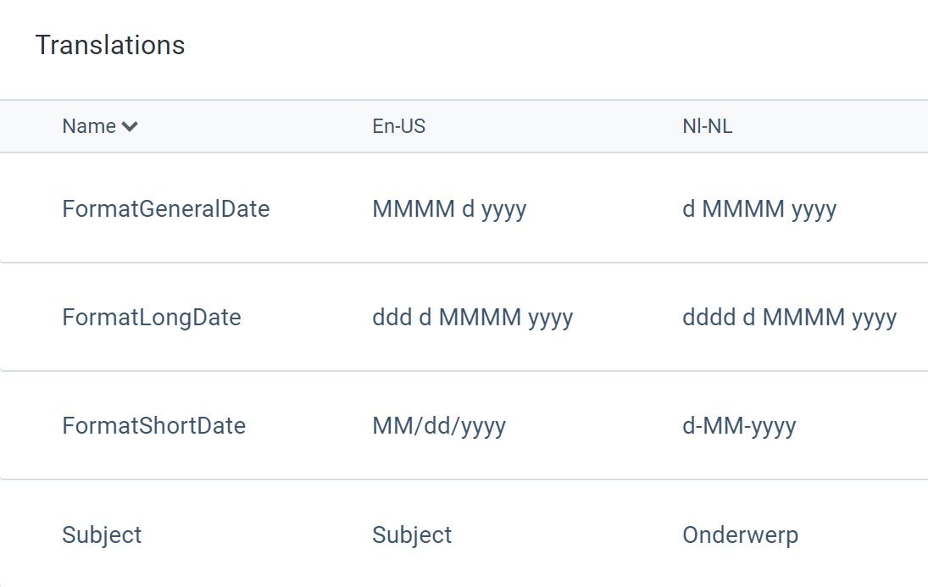Click the sort chevron next to Name
928x587 pixels.
130,126
